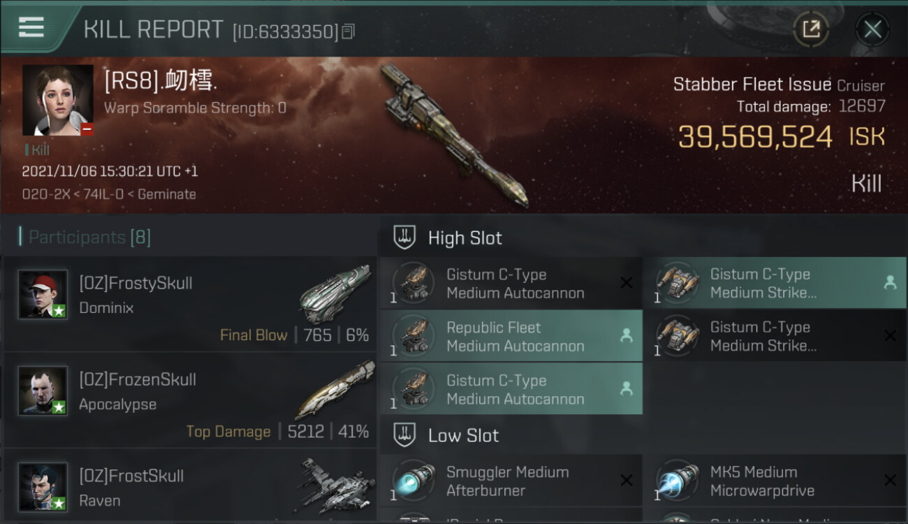This screenshot has height=524, width=908.
Task: Click the Geminate region link
Action: click(x=166, y=194)
